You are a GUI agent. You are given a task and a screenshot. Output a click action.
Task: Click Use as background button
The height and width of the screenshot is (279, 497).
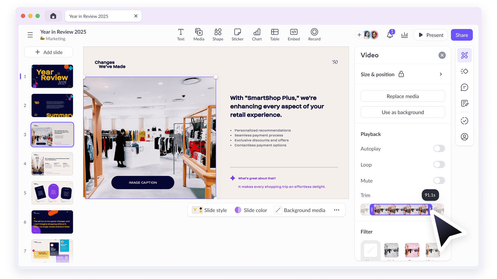[x=403, y=112]
